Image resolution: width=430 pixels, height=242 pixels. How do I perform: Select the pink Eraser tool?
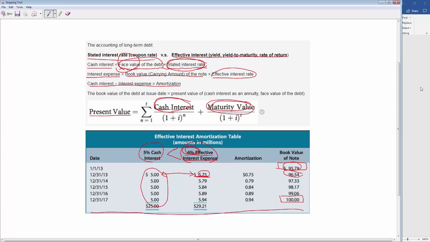[x=68, y=14]
